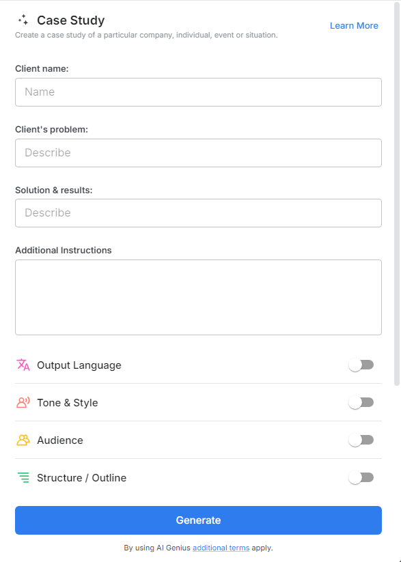Image resolution: width=401 pixels, height=562 pixels.
Task: Enable the Audience toggle
Action: (361, 440)
